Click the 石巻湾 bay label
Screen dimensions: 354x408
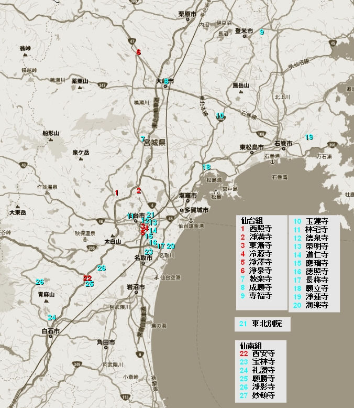[280, 177]
